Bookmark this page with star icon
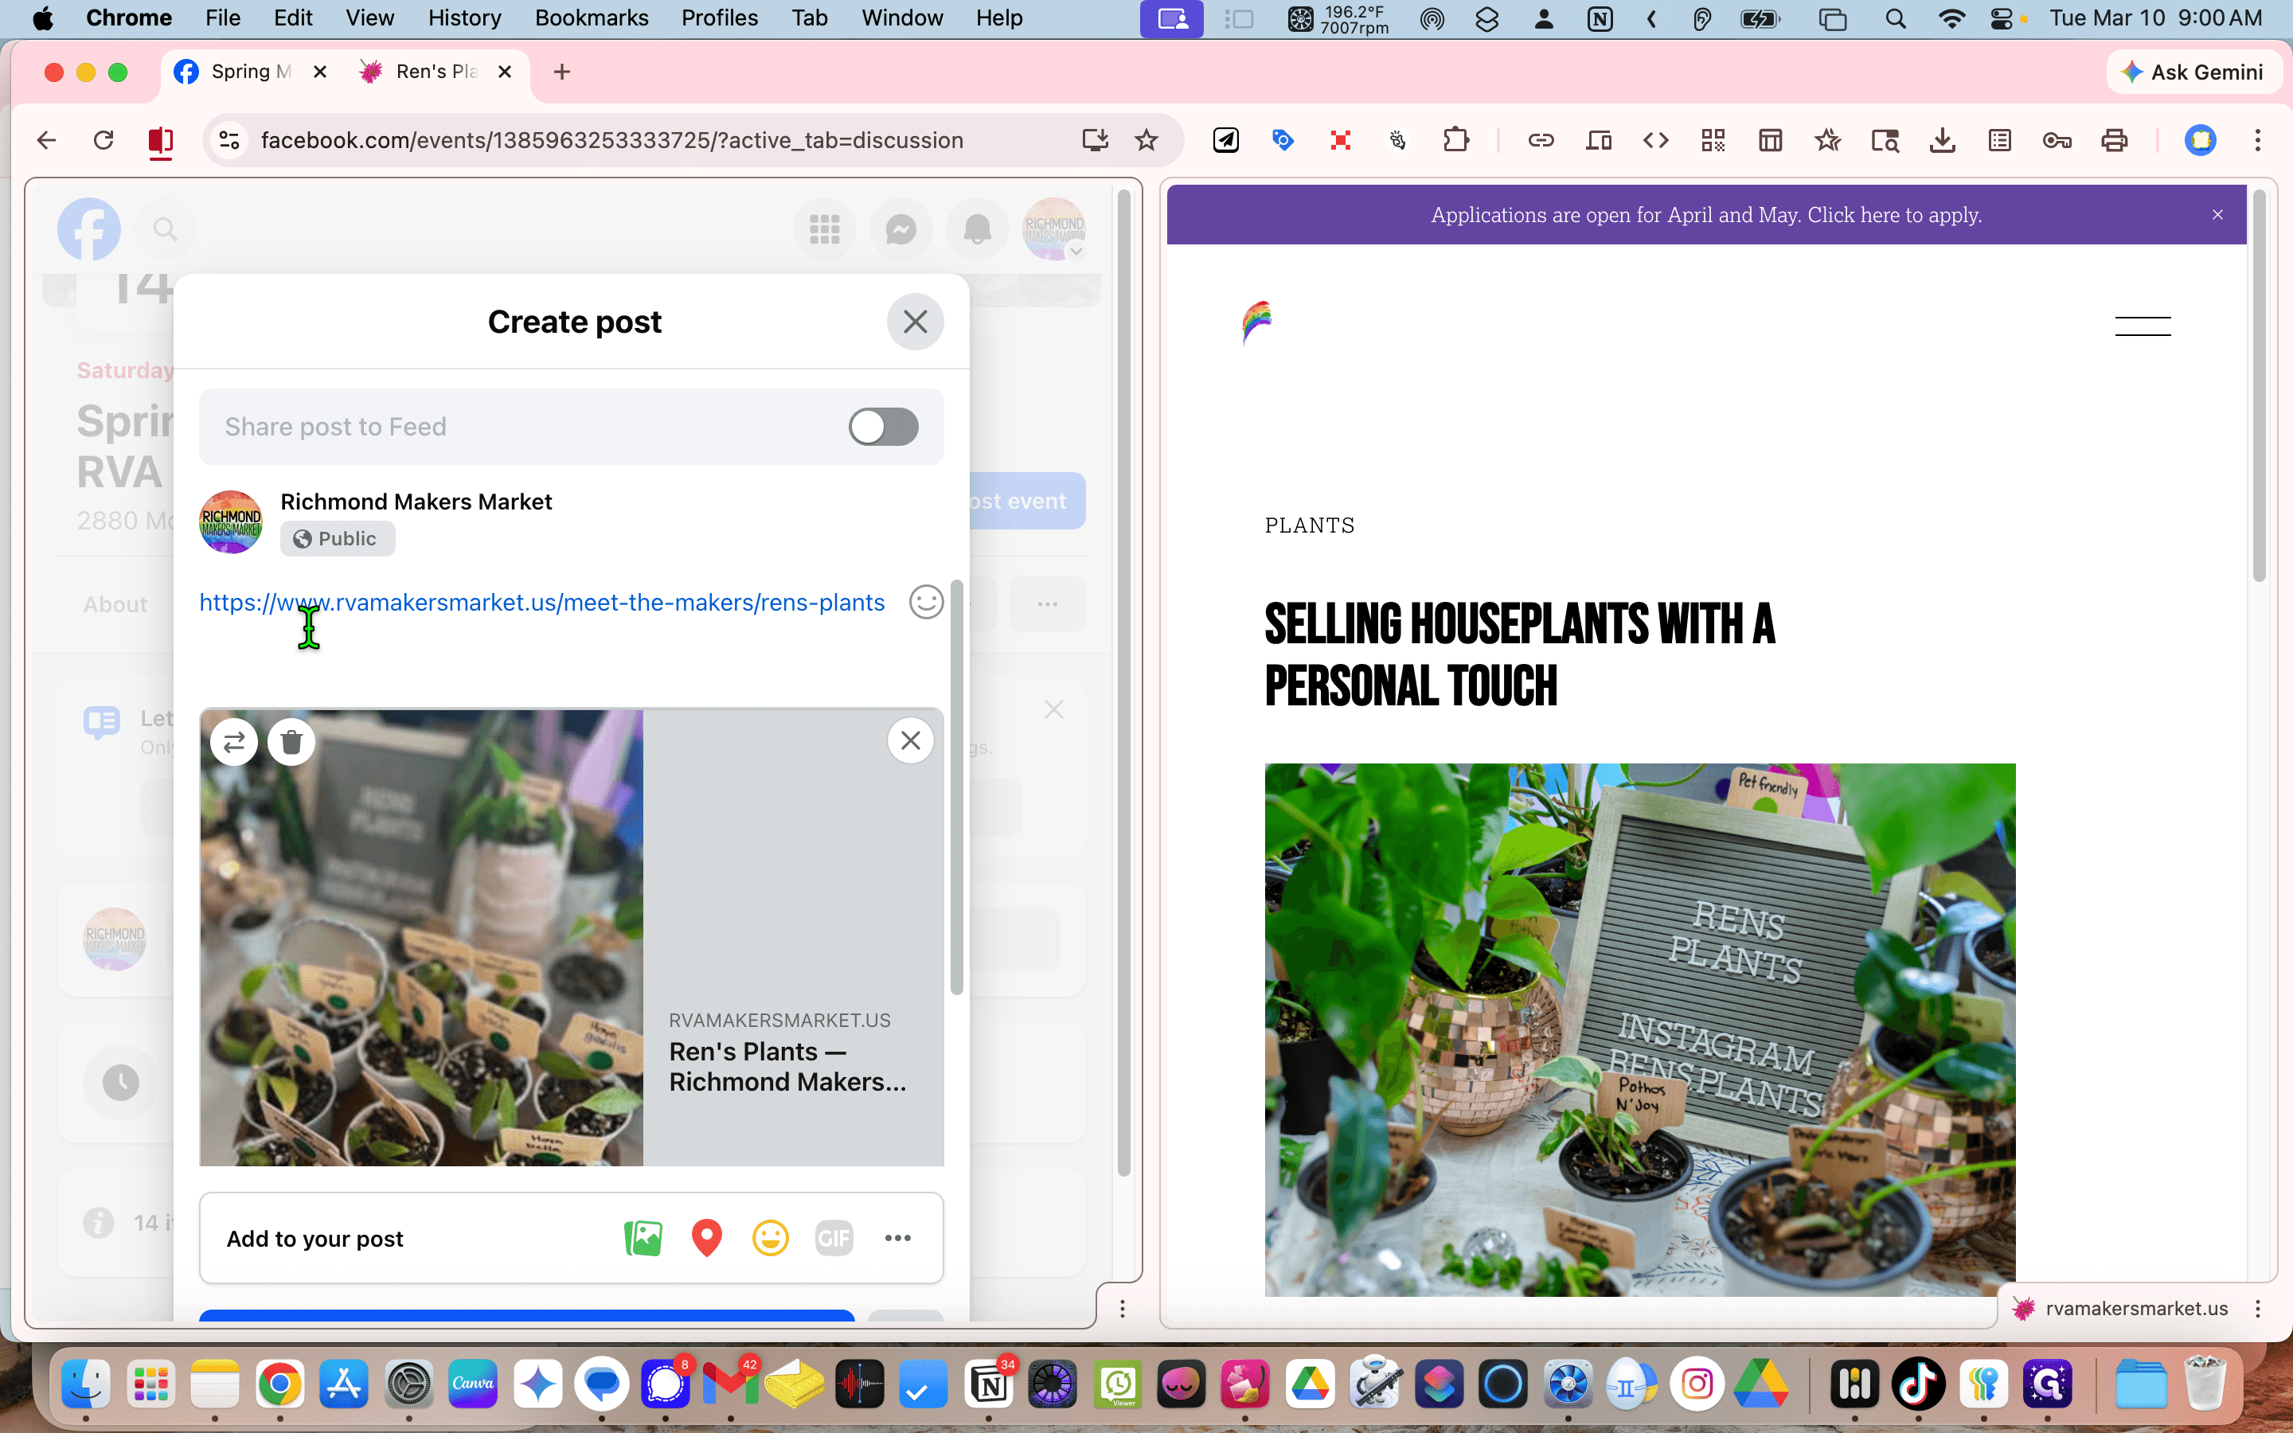 click(1146, 140)
